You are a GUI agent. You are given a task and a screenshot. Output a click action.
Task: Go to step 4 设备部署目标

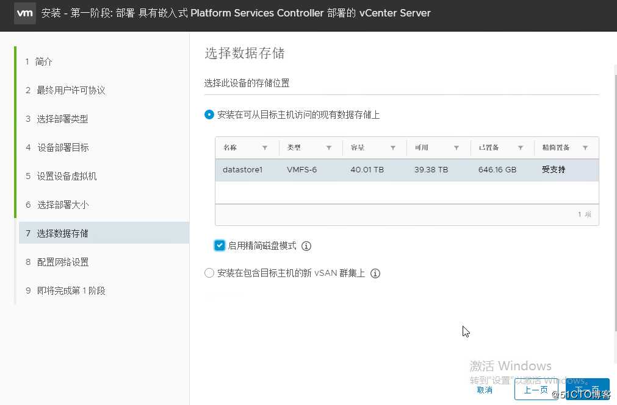coord(57,148)
